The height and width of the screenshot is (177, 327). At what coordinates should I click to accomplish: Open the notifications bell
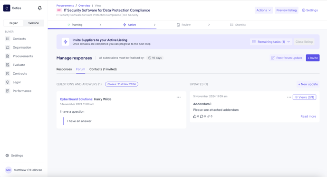[x=39, y=8]
